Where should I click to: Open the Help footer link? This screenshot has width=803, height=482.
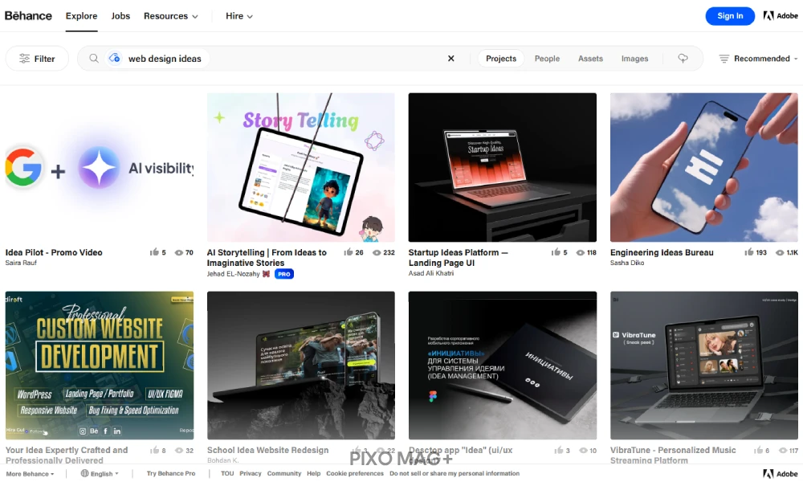pos(313,473)
